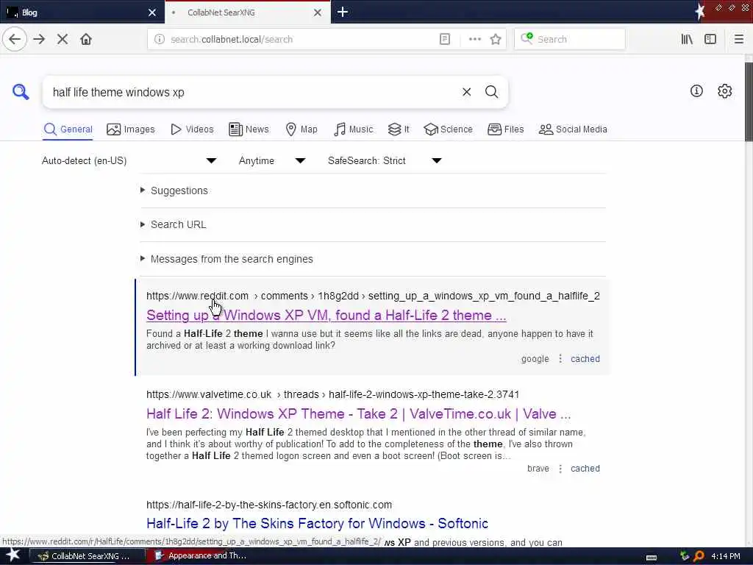
Task: Select the Map search category
Action: click(301, 129)
